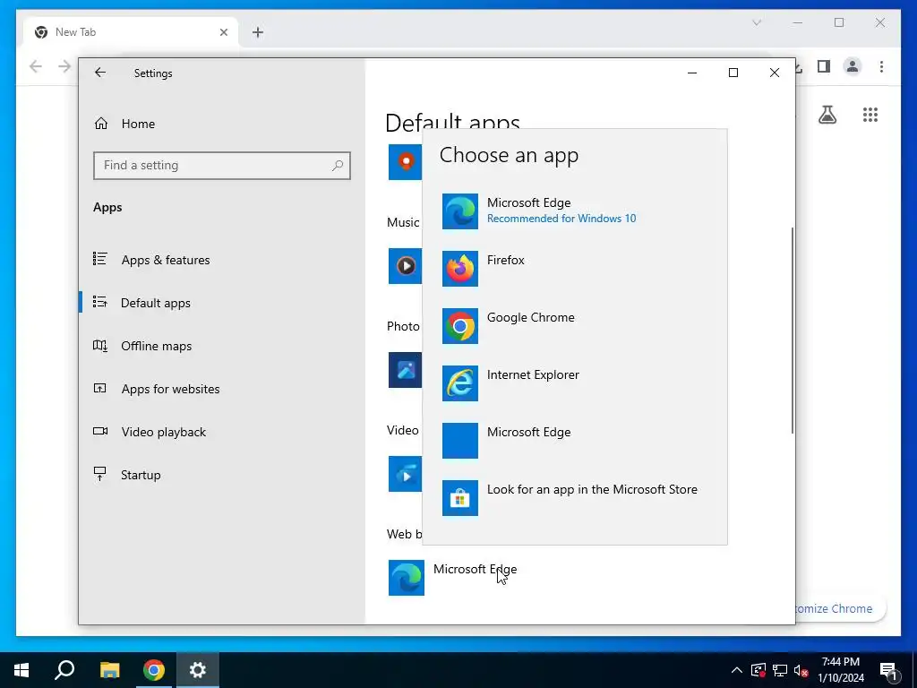Open Chrome three-dot menu
The width and height of the screenshot is (917, 688).
tap(881, 66)
